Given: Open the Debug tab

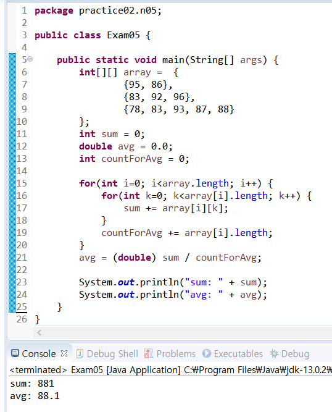Looking at the screenshot, I should click(x=289, y=354).
